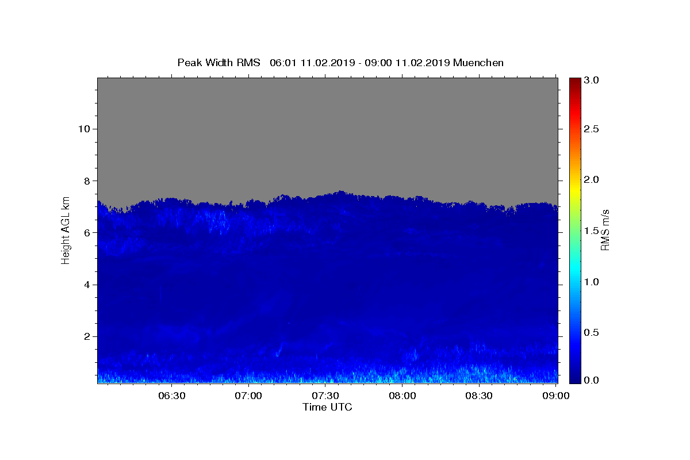Select the 'Muenchen' location text in the title
This screenshot has width=690, height=460.
click(478, 63)
